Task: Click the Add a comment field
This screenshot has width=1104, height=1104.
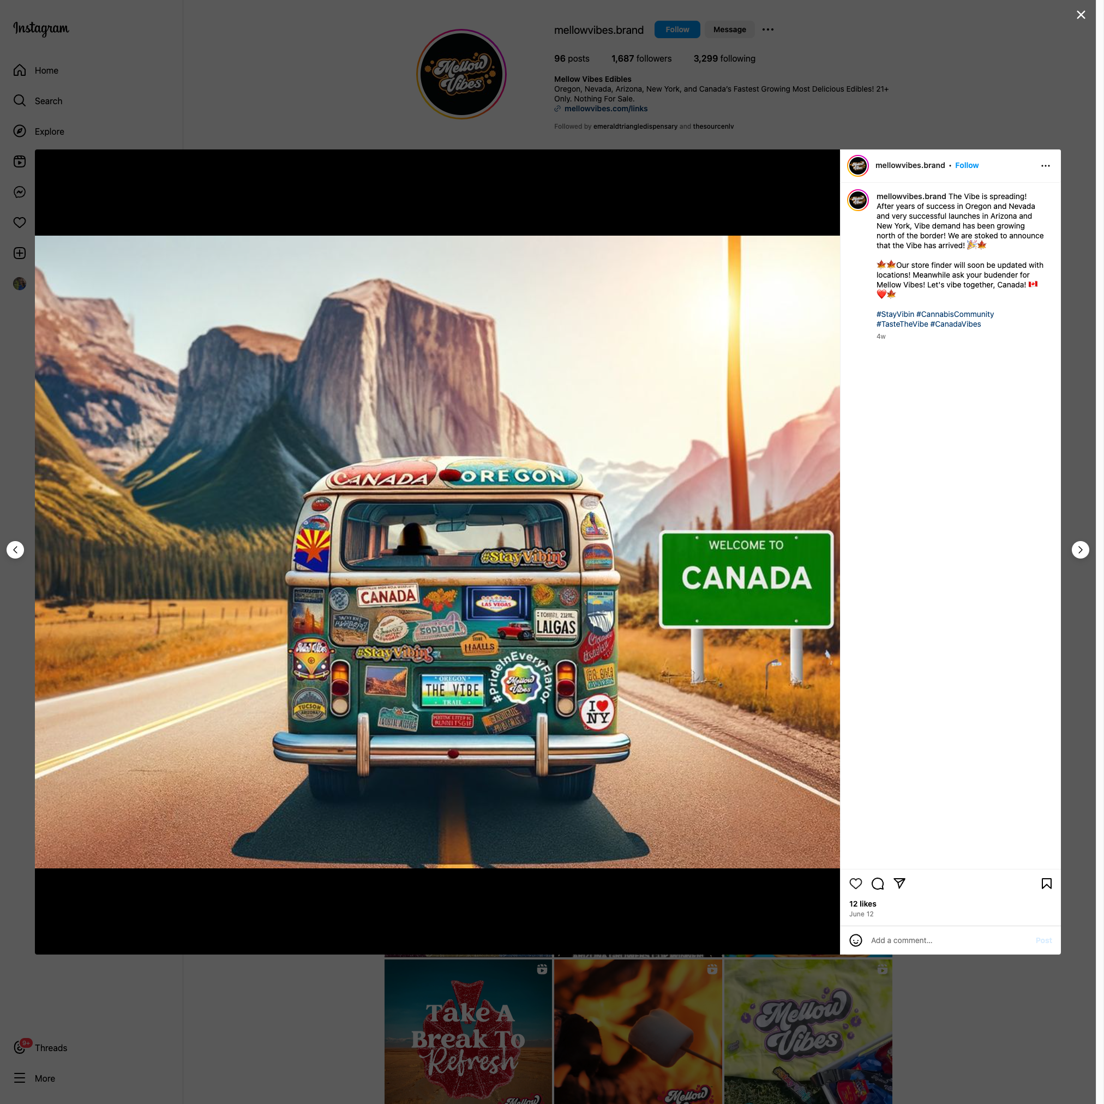Action: pos(949,940)
